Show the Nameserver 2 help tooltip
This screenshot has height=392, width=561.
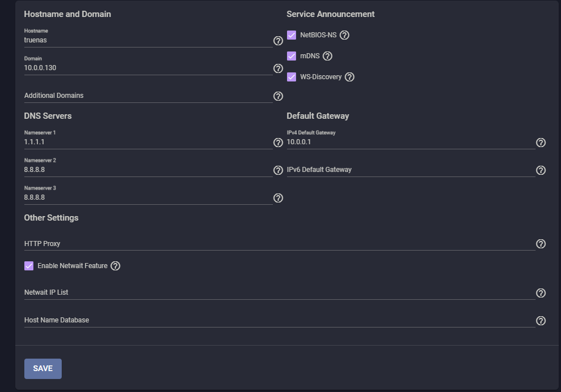point(278,170)
